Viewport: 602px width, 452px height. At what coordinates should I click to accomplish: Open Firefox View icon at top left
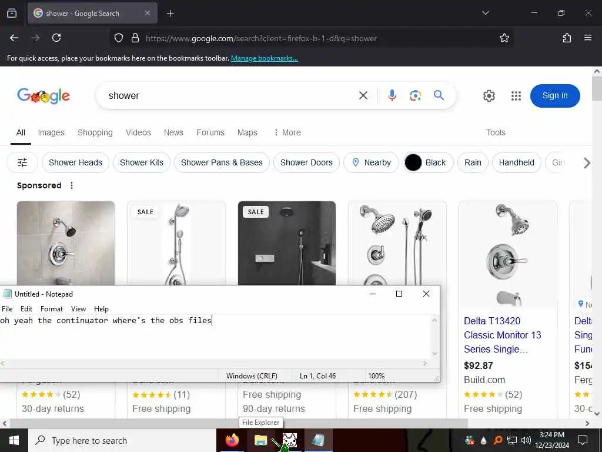[x=12, y=13]
